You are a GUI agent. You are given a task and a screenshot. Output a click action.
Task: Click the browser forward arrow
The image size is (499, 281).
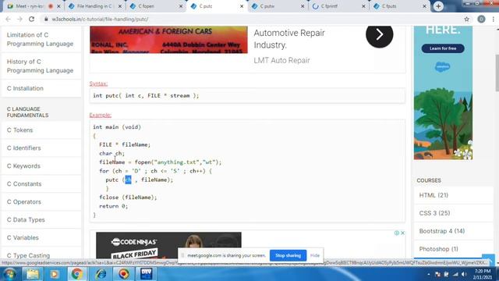pyautogui.click(x=19, y=19)
